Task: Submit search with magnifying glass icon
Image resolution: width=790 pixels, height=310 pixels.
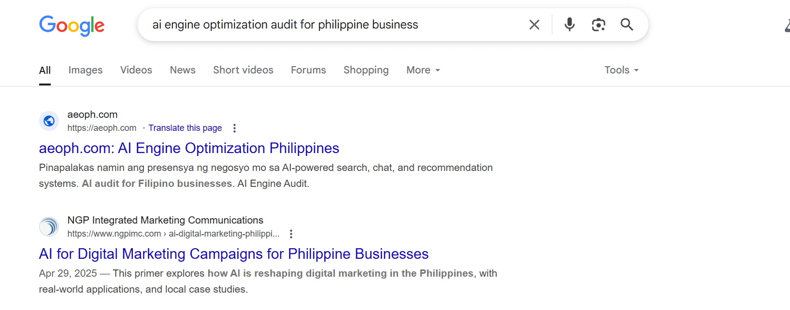Action: [627, 25]
